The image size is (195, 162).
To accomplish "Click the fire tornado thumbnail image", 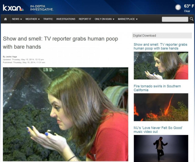I will tap(161, 107).
